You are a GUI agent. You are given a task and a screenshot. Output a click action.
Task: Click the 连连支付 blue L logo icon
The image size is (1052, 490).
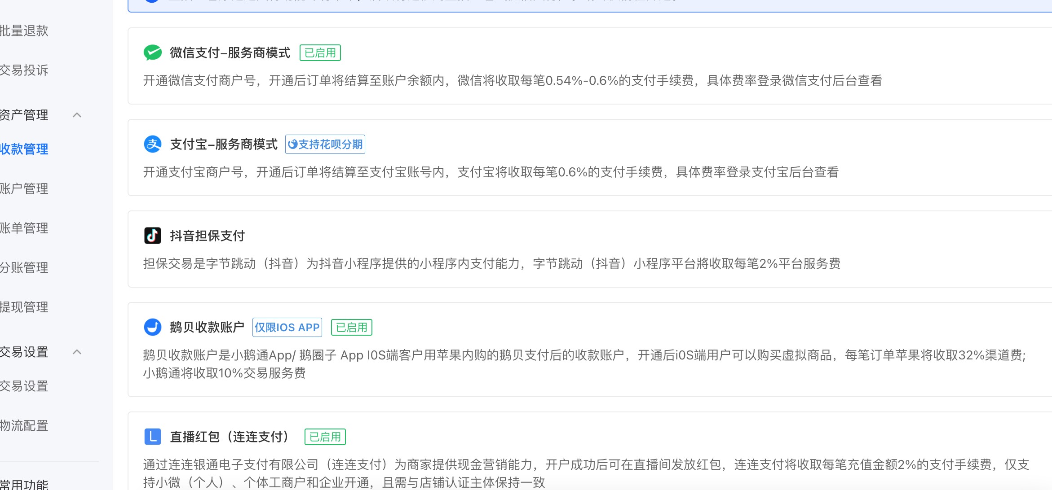pos(153,436)
